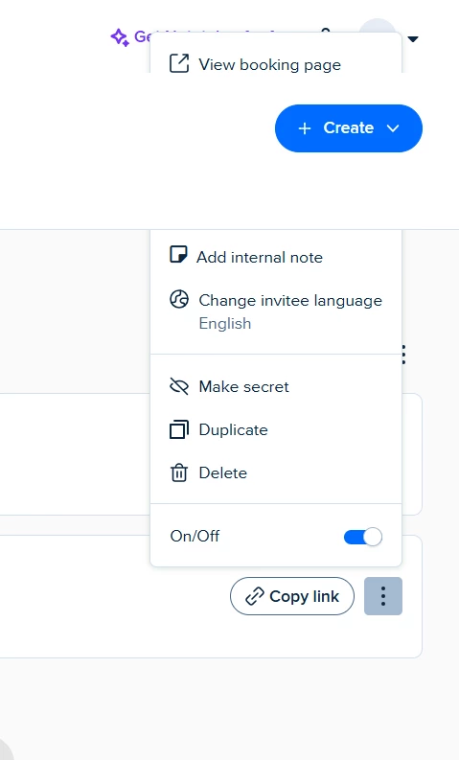Click the sticky note icon

click(x=178, y=255)
